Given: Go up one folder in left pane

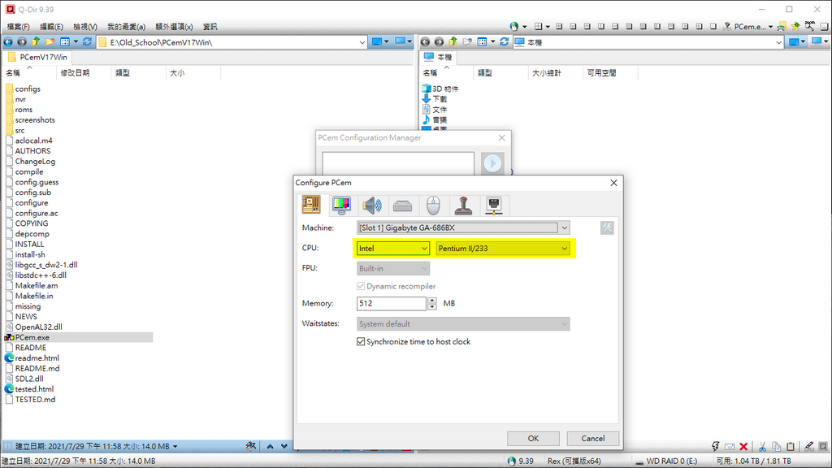Looking at the screenshot, I should pyautogui.click(x=36, y=42).
